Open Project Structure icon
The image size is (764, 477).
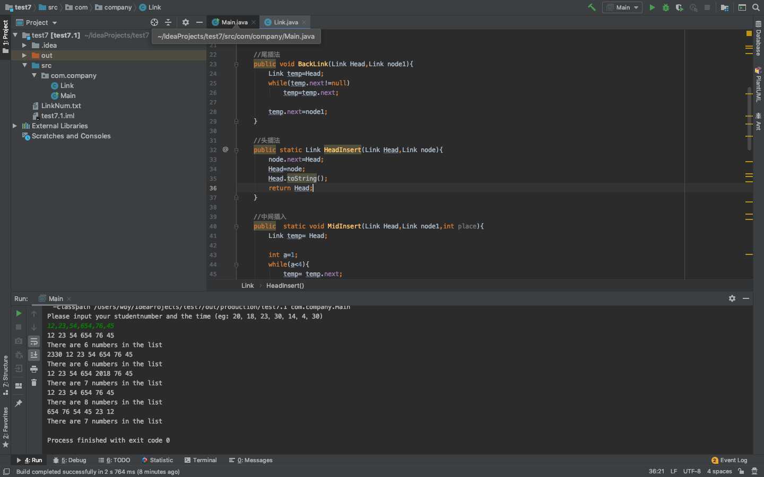pyautogui.click(x=725, y=7)
